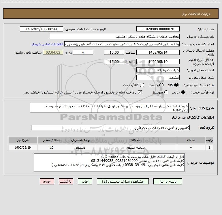The image size is (222, 215).
Task: Click the ایجاد کننده درخواست field
Action: (x=122, y=44)
